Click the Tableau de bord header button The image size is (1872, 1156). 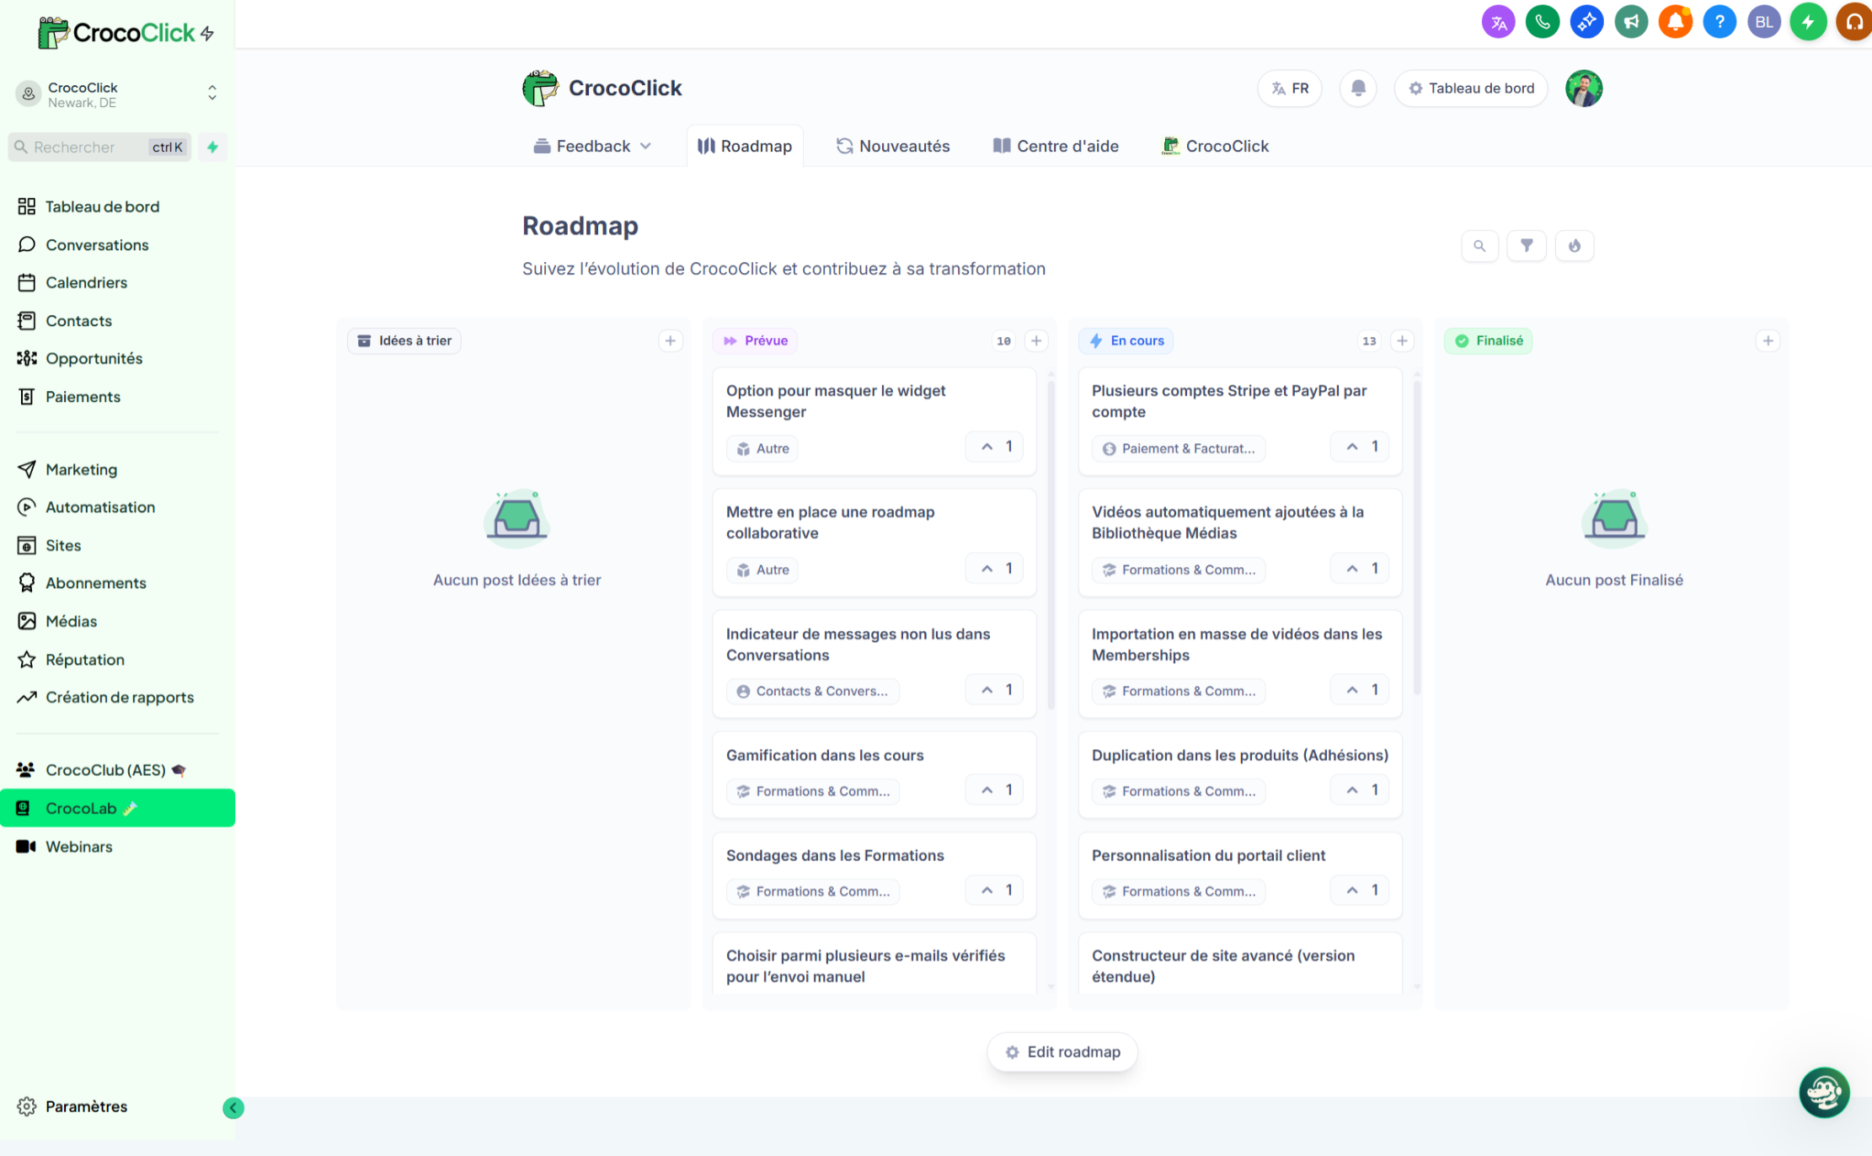(1471, 88)
